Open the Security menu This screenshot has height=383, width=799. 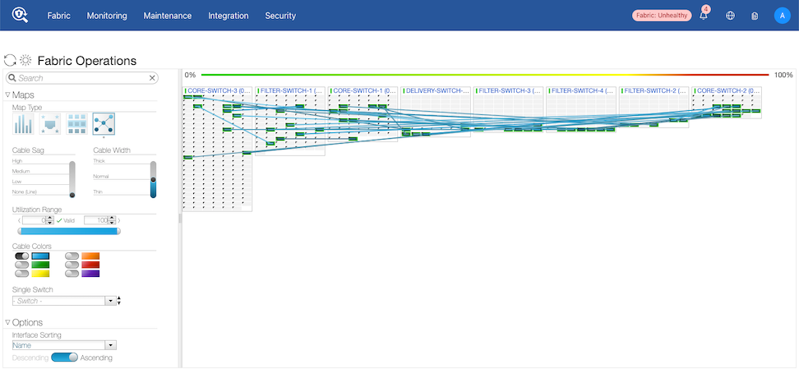click(280, 16)
